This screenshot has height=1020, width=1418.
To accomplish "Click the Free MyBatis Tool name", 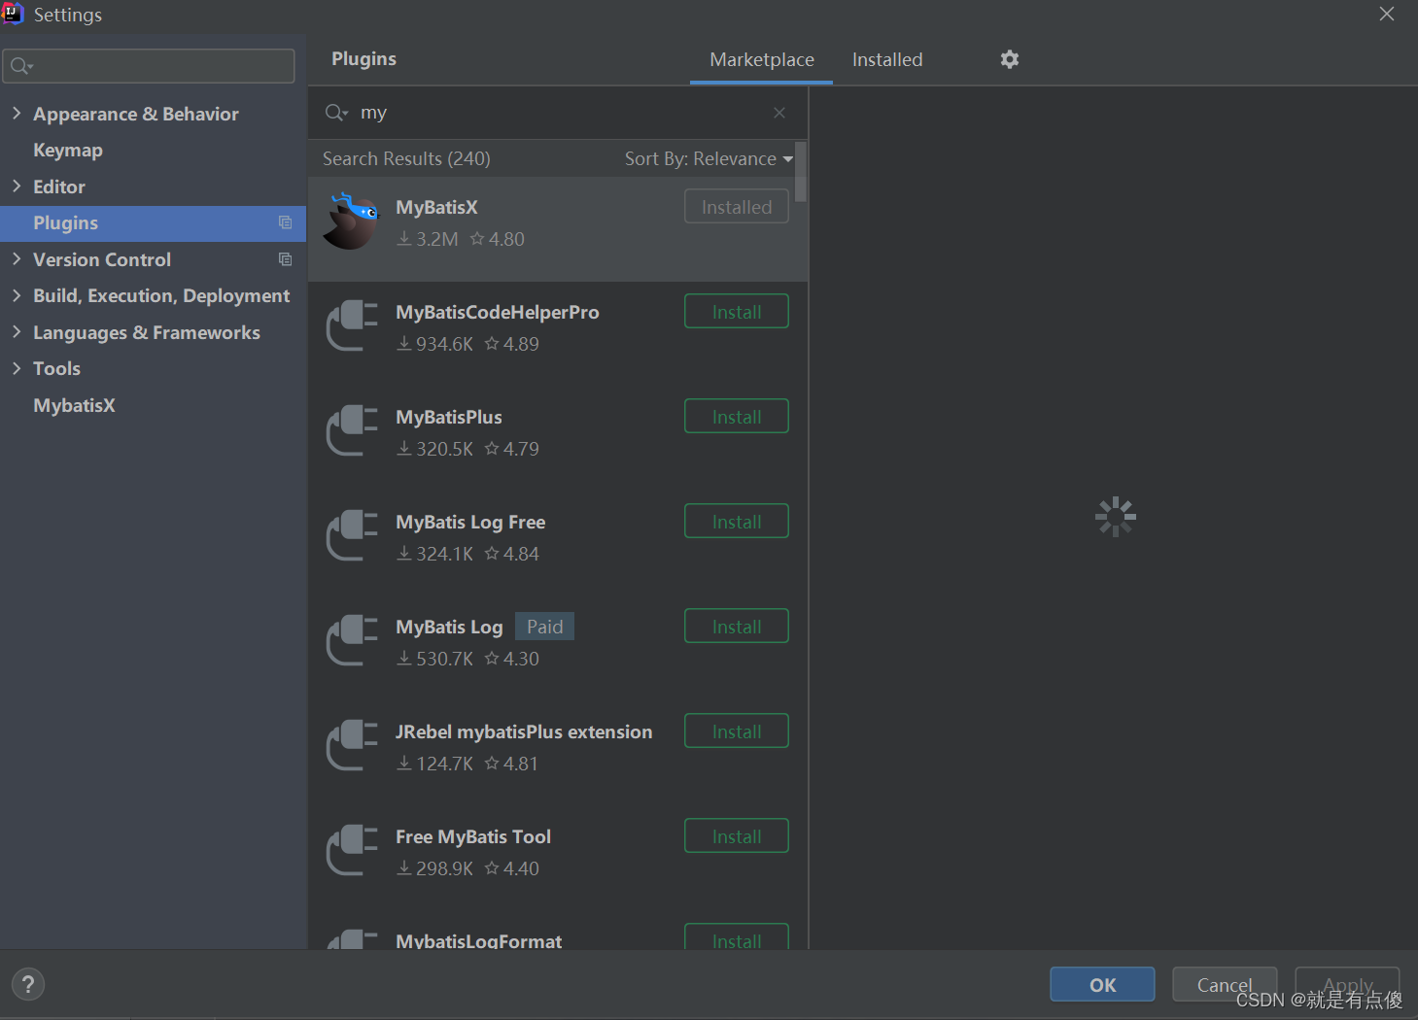I will point(473,836).
